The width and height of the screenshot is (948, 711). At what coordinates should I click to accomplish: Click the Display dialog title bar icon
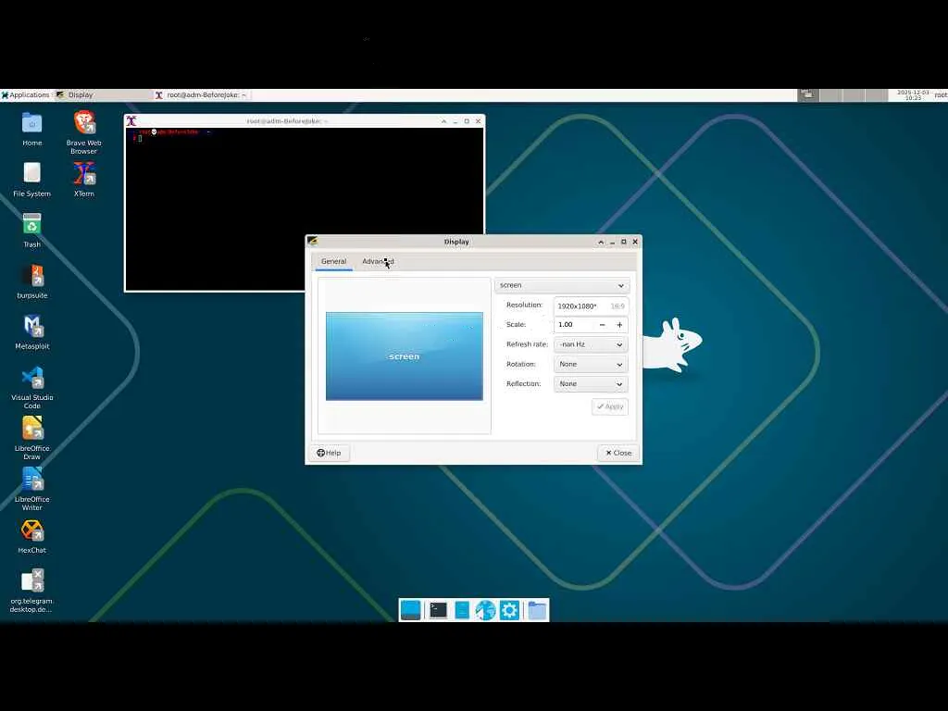[313, 242]
